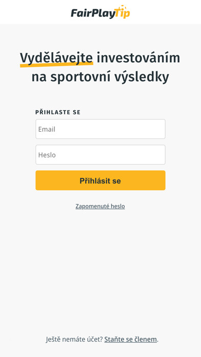Image resolution: width=201 pixels, height=357 pixels.
Task: Select the Email placeholder text
Action: click(47, 129)
